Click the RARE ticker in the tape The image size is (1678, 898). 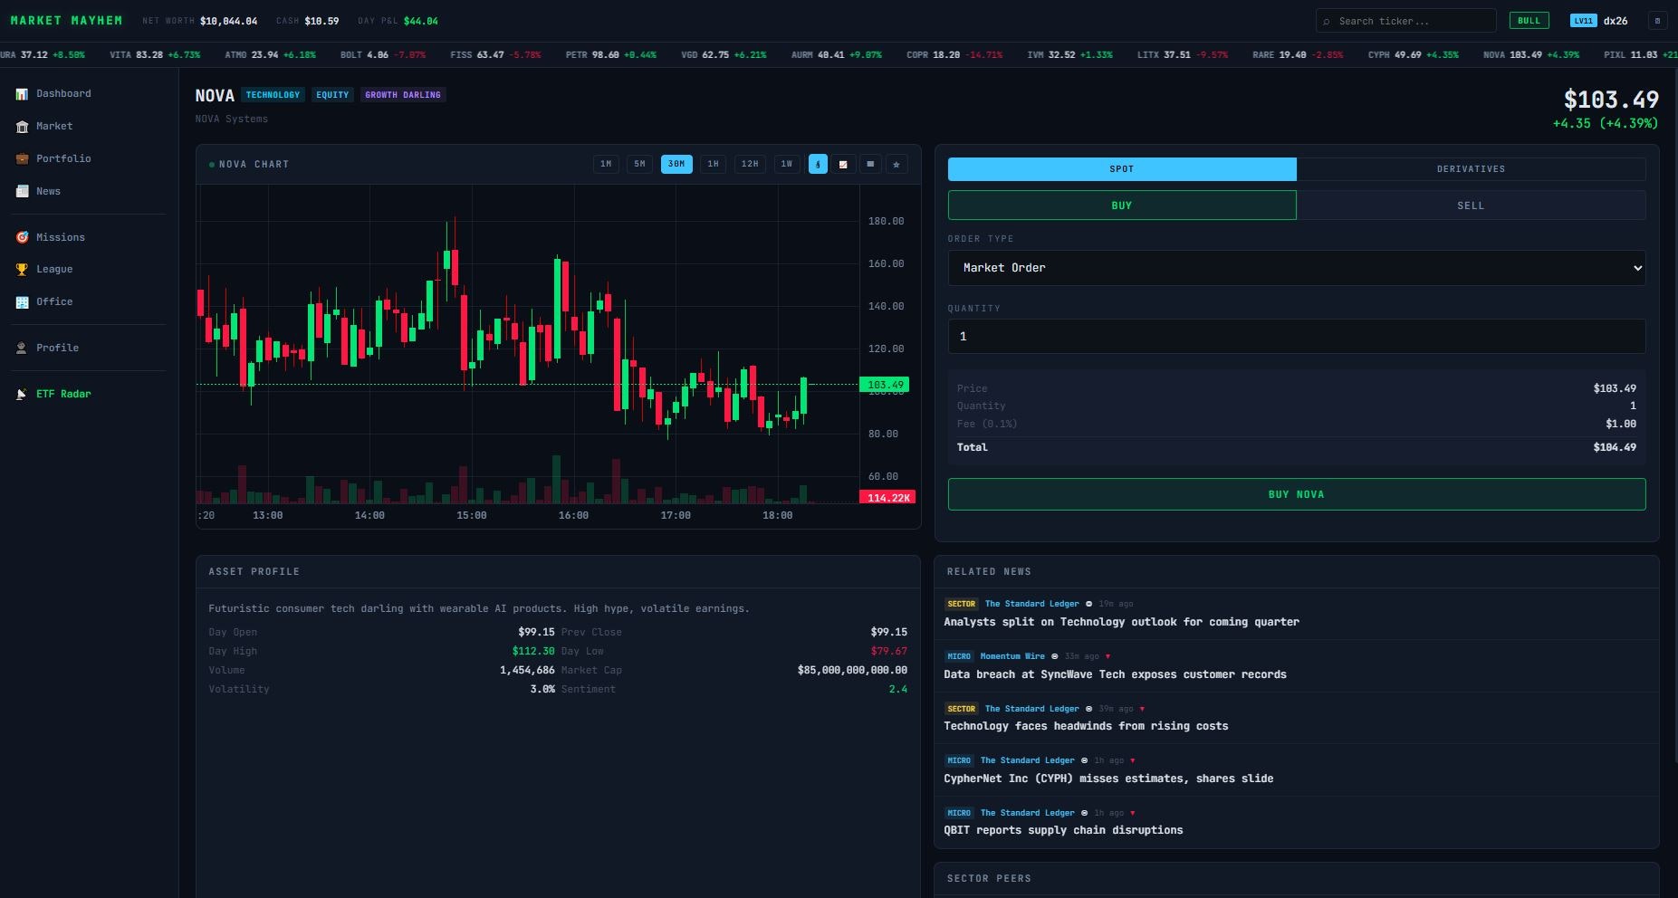(x=1297, y=55)
